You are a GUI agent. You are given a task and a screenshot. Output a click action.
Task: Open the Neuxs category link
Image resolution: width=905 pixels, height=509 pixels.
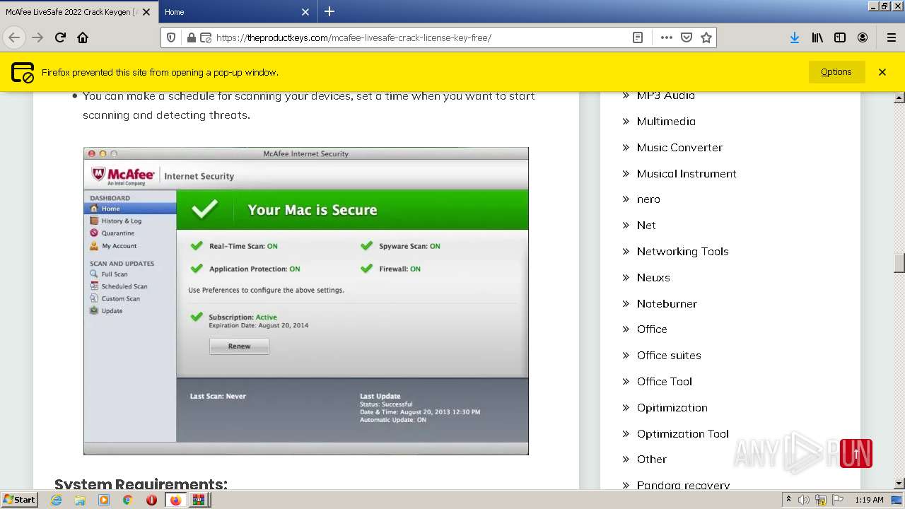coord(653,278)
